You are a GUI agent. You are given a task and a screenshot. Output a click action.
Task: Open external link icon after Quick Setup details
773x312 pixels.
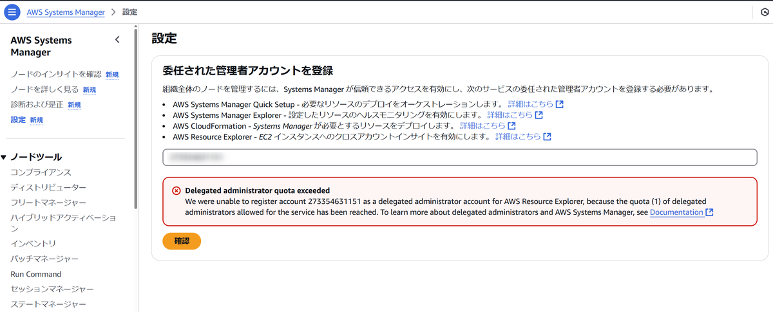point(560,104)
